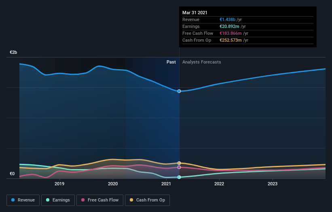Toggle the Earnings legend button
Screen dimensions: 332x212
58,200
